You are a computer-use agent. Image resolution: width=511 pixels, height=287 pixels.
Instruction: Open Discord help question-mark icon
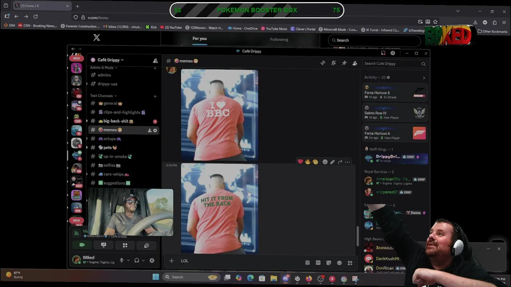pyautogui.click(x=393, y=53)
